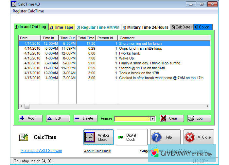Open Register CalcTime menu
This screenshot has height=165, width=229.
pyautogui.click(x=28, y=11)
